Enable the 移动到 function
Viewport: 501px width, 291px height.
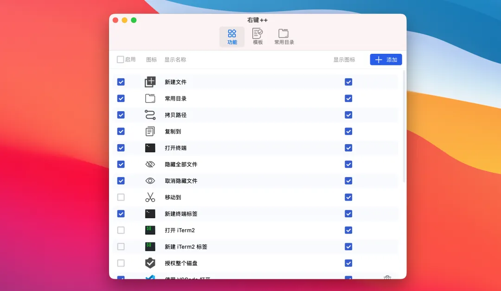(121, 197)
